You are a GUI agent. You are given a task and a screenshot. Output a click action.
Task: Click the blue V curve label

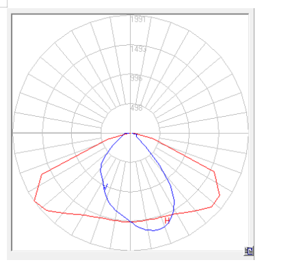[x=105, y=187]
